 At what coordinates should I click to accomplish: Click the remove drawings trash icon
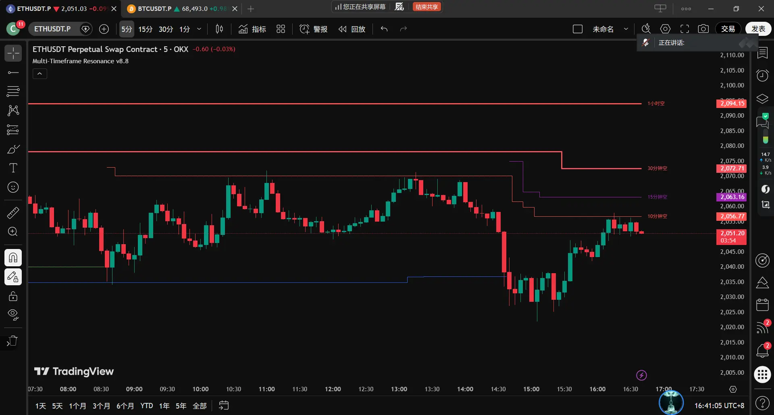13,341
